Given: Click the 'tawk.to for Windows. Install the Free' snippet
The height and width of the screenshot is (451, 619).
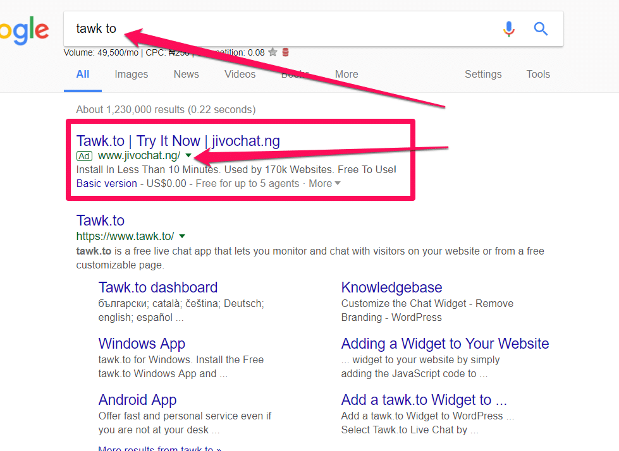Looking at the screenshot, I should (x=181, y=366).
